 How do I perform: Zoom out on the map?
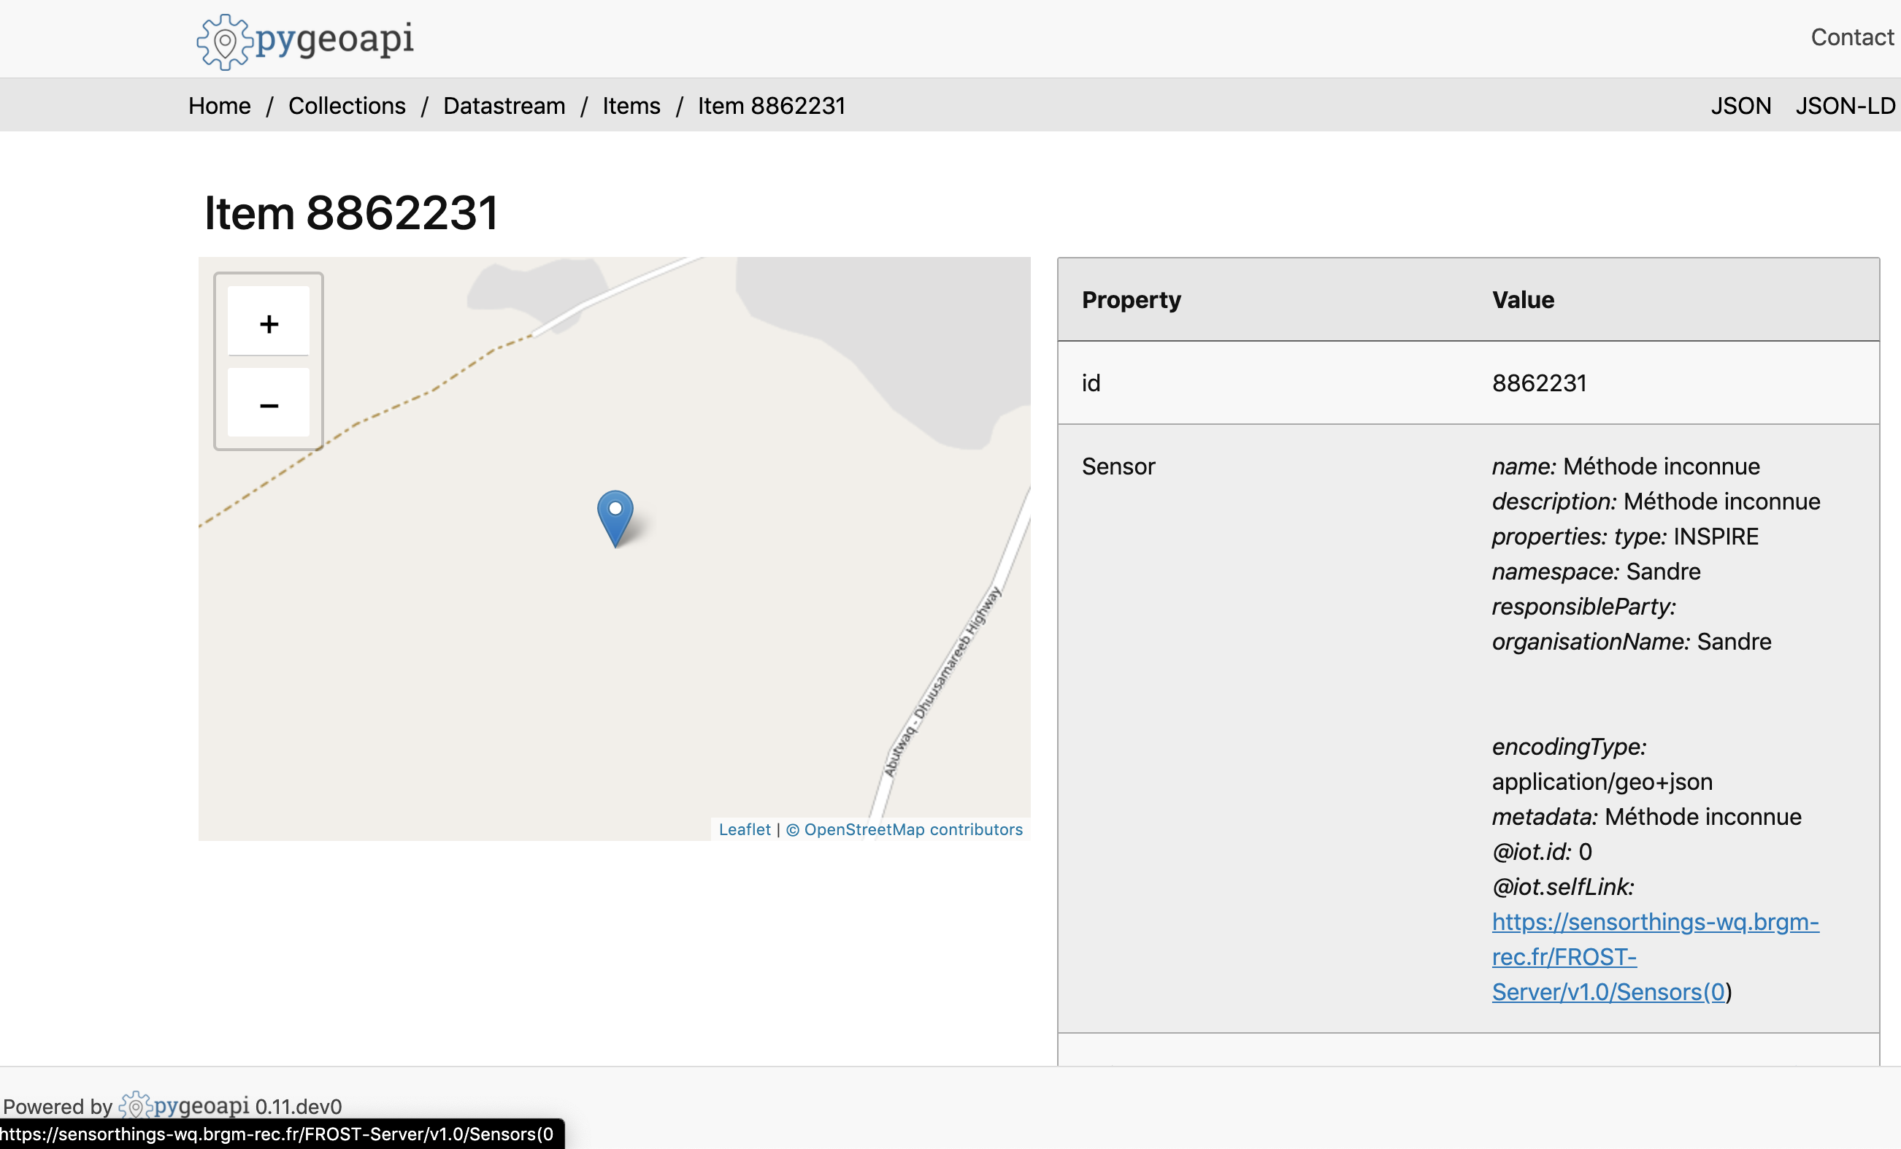[x=269, y=404]
